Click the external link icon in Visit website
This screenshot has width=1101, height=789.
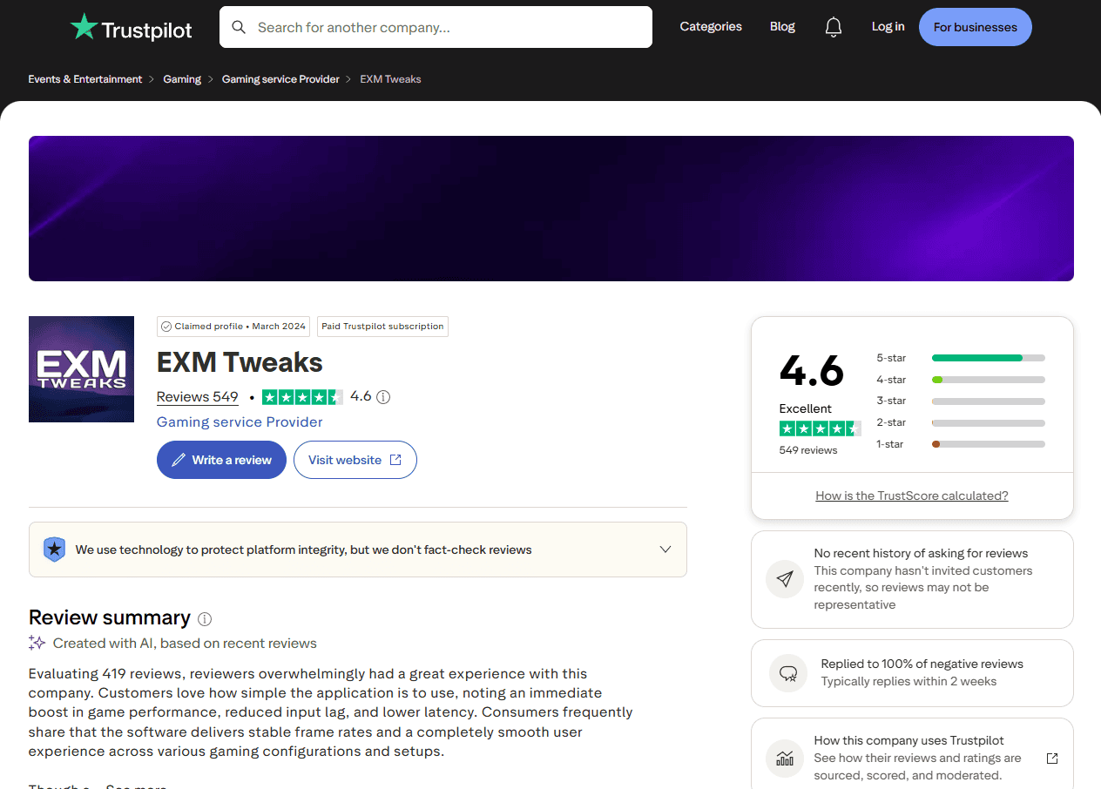[x=395, y=460]
